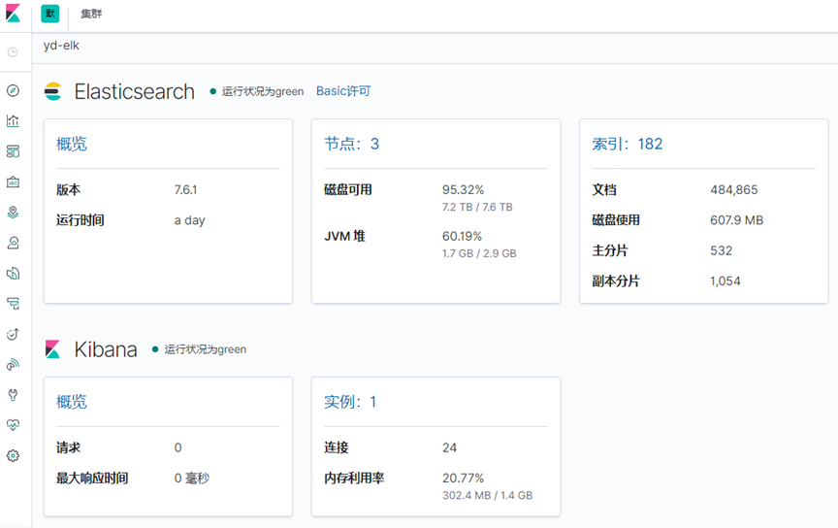Screen dimensions: 838x528
Task: Click the Elasticsearch heading text
Action: (x=134, y=91)
